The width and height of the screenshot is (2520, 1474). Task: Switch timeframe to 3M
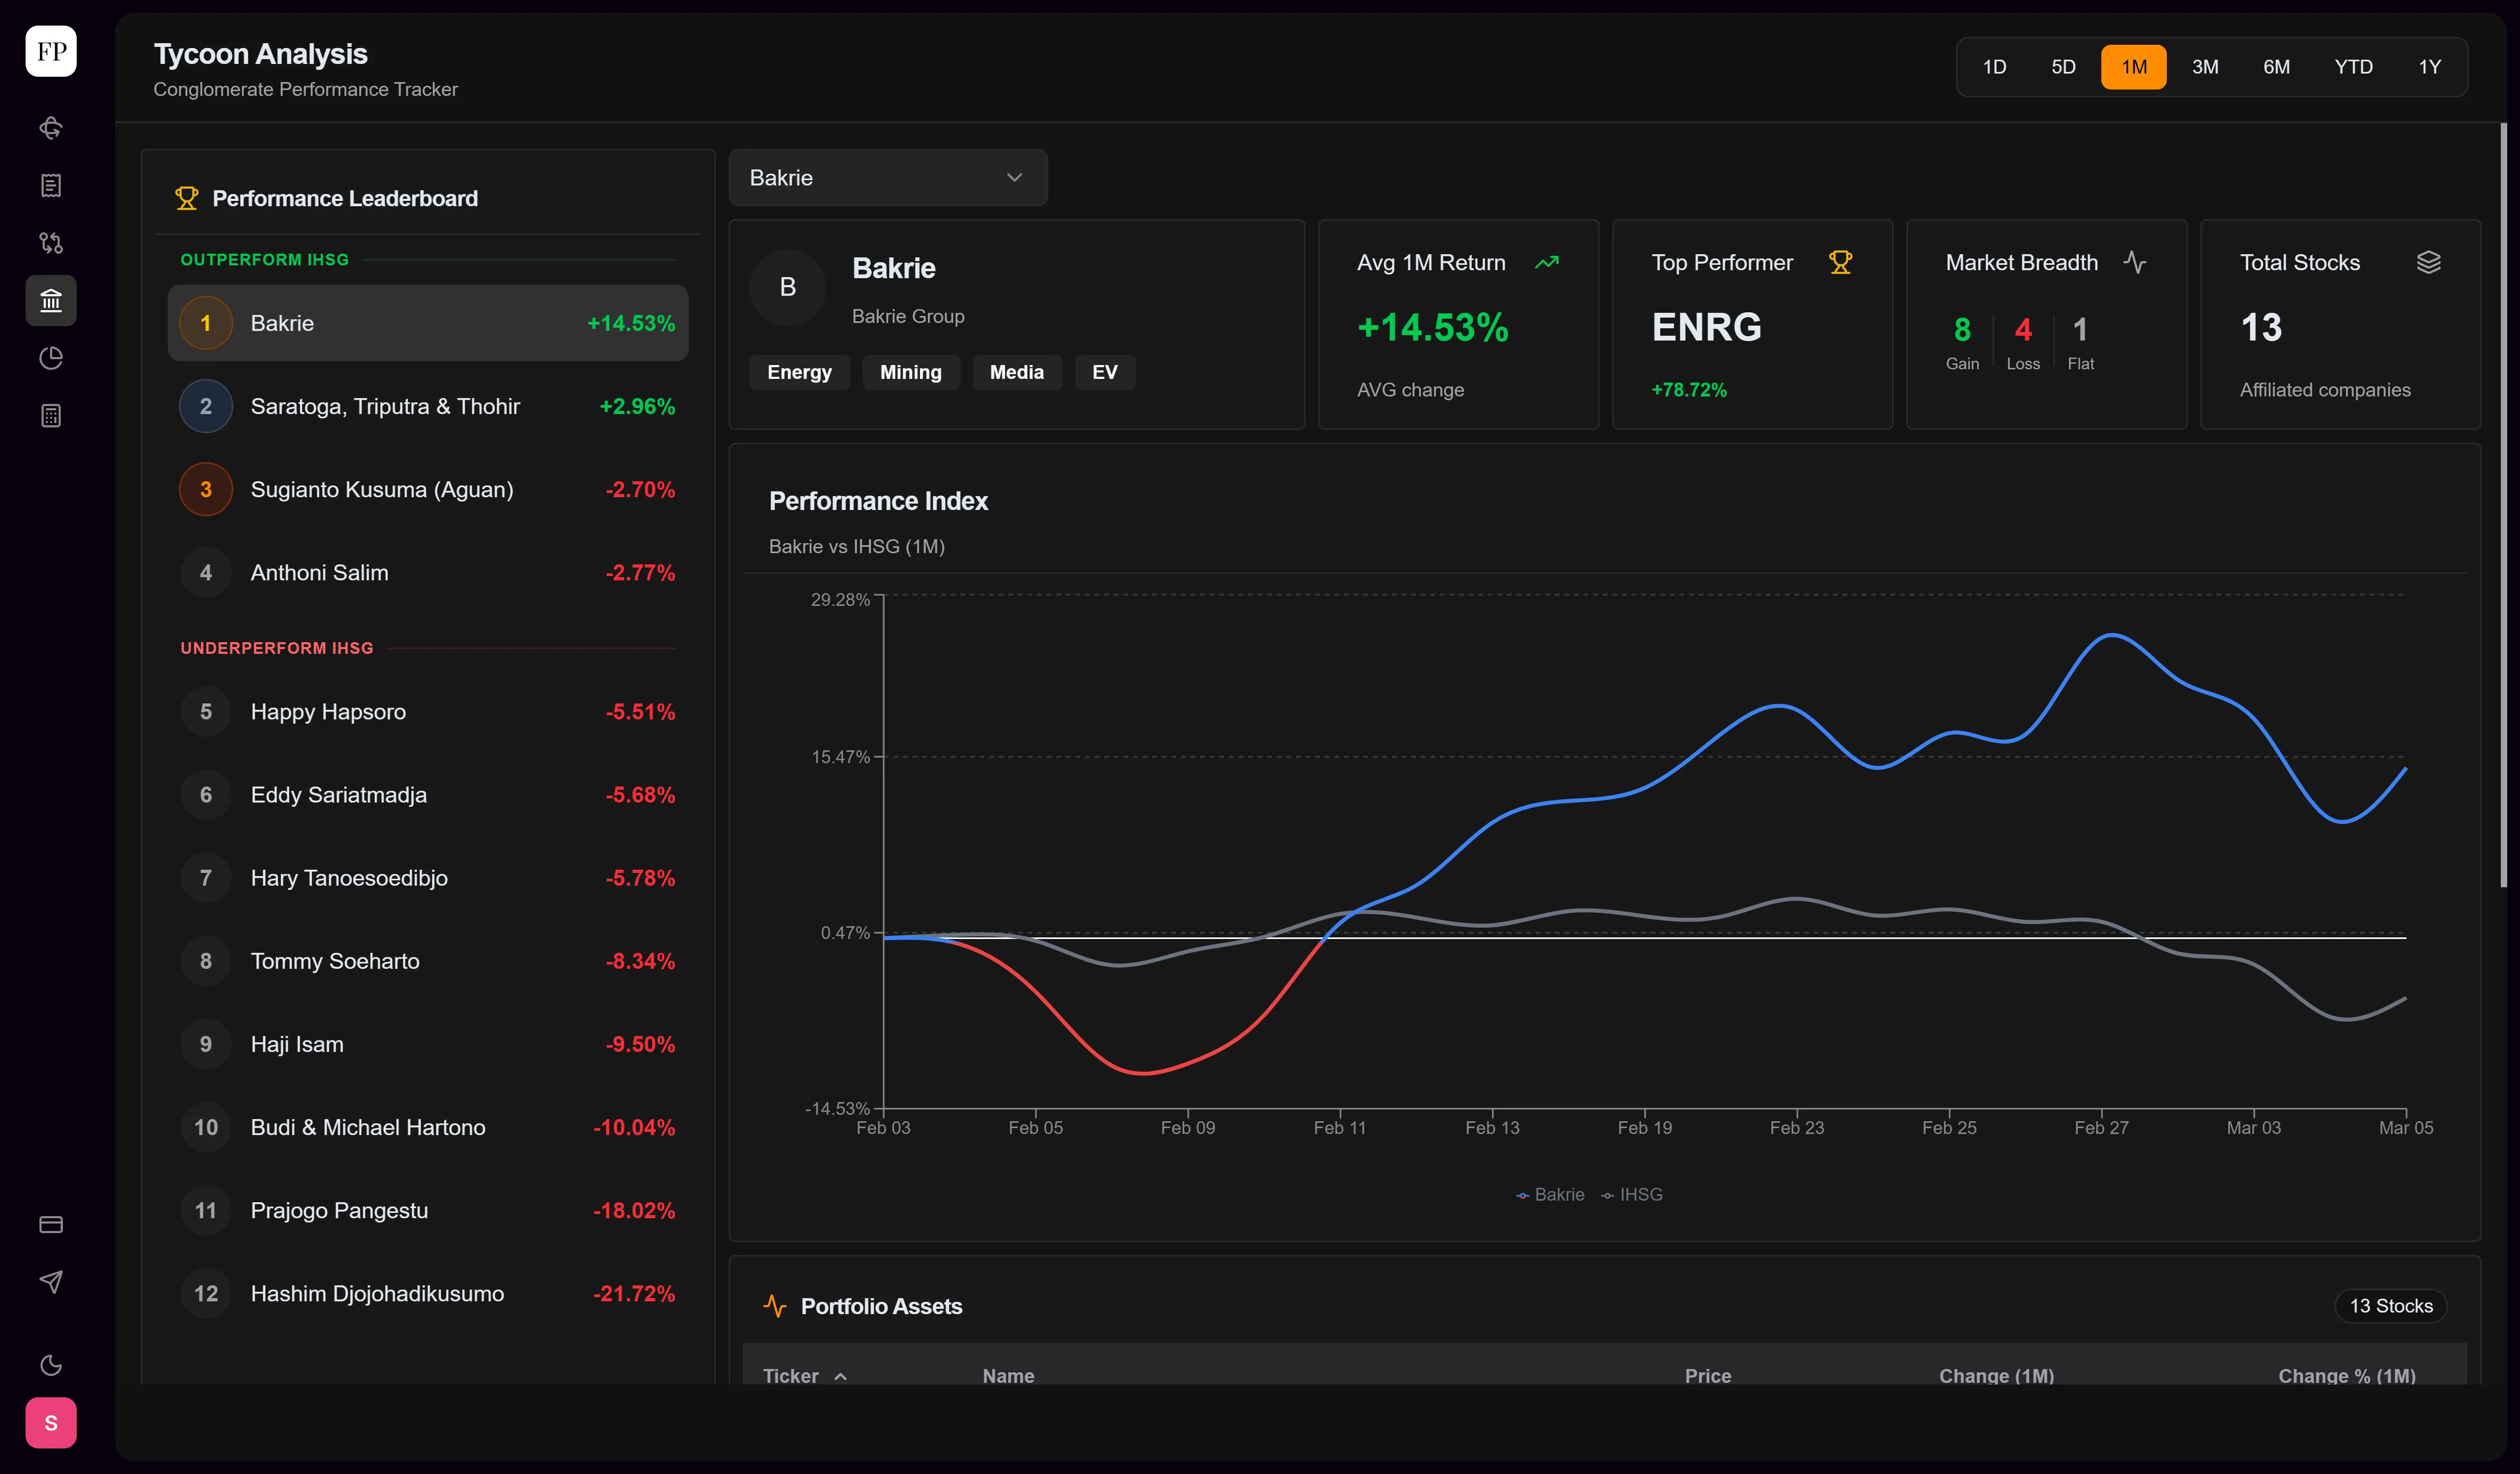coord(2205,67)
